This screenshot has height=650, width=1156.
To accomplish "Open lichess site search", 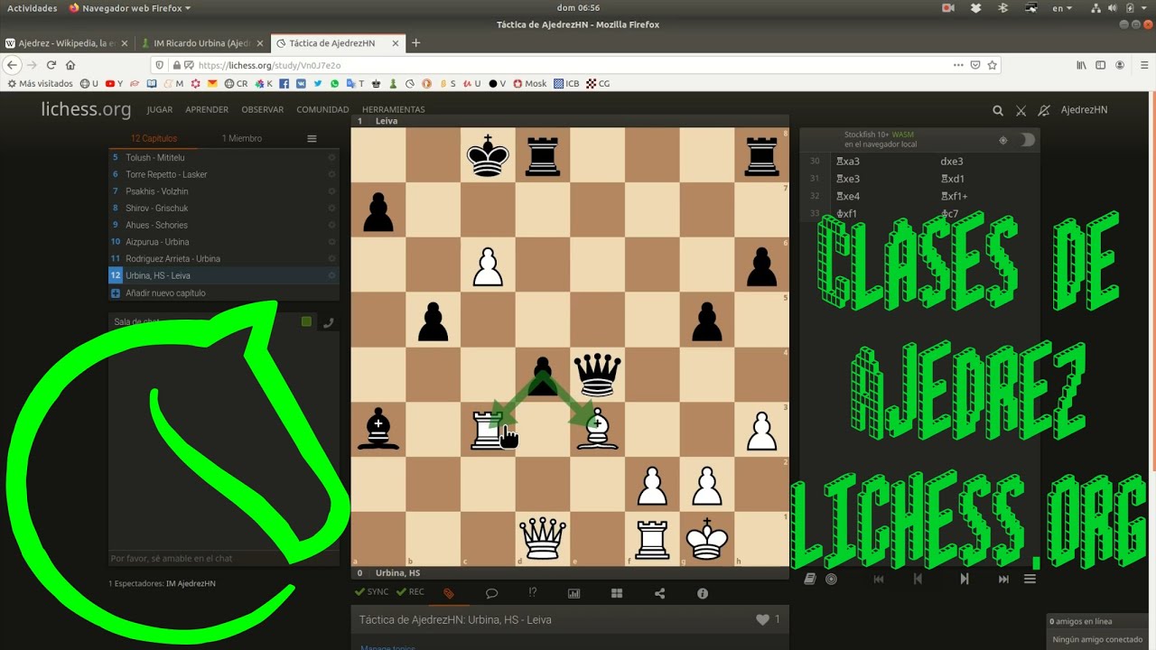I will [998, 110].
